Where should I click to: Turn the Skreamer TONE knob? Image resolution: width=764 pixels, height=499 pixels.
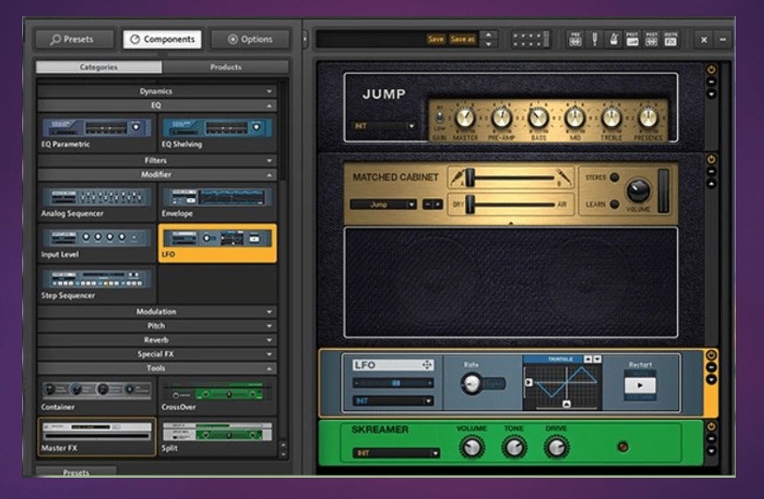coord(514,447)
